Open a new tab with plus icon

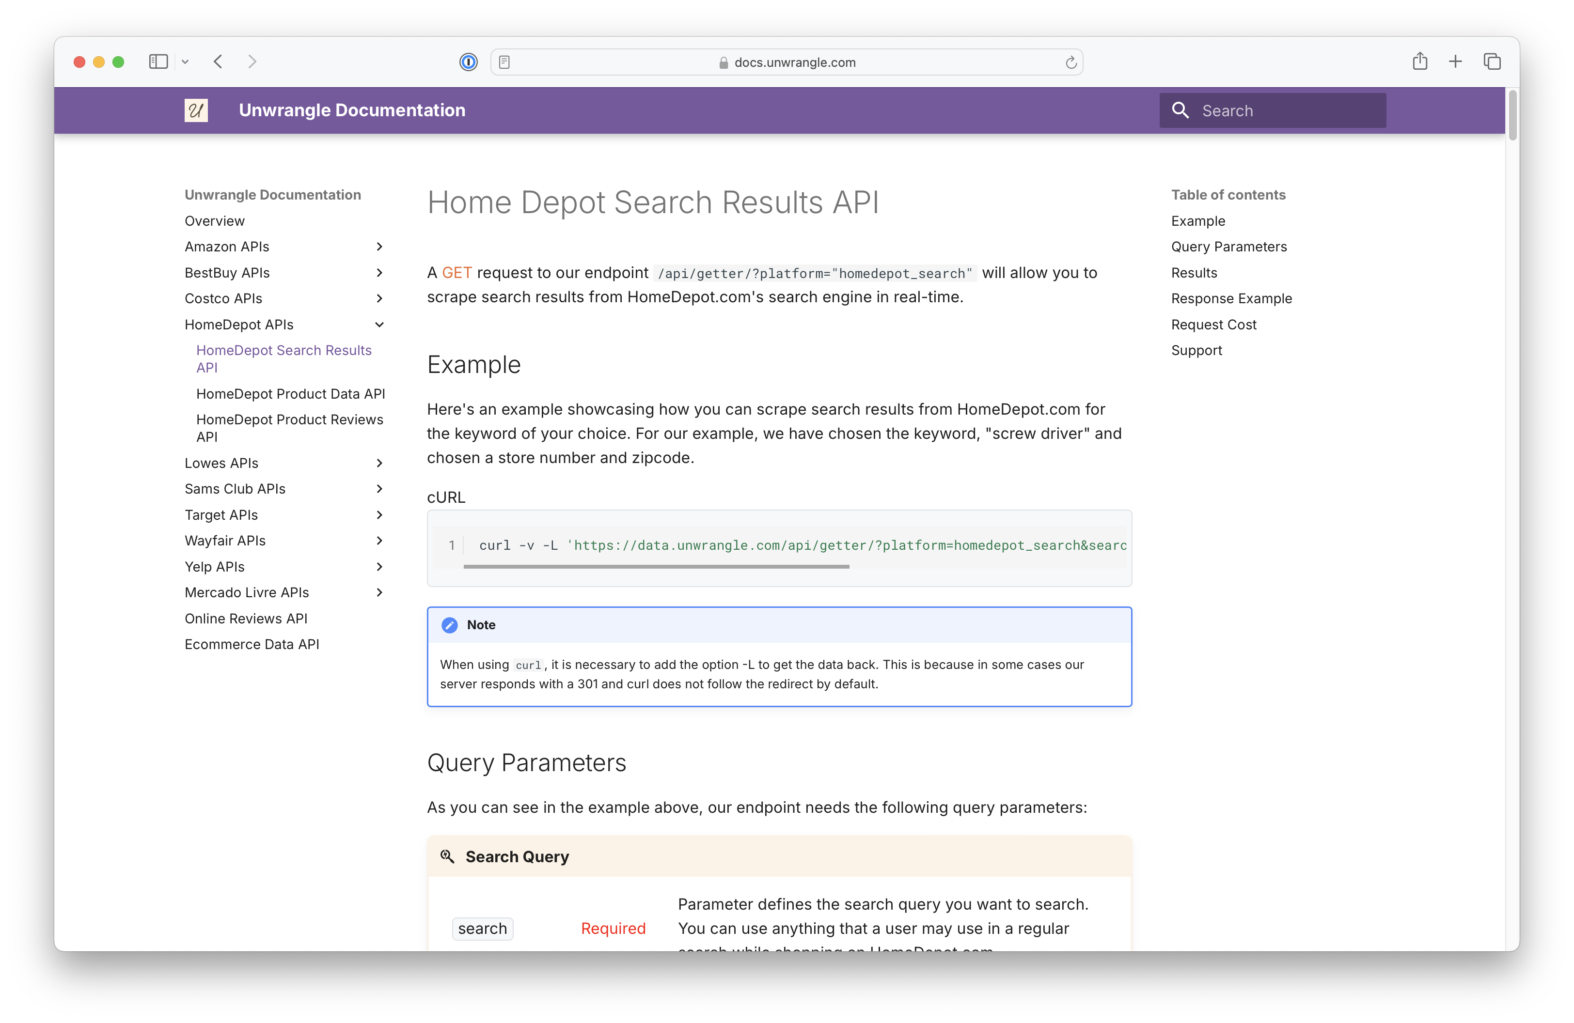pyautogui.click(x=1455, y=62)
